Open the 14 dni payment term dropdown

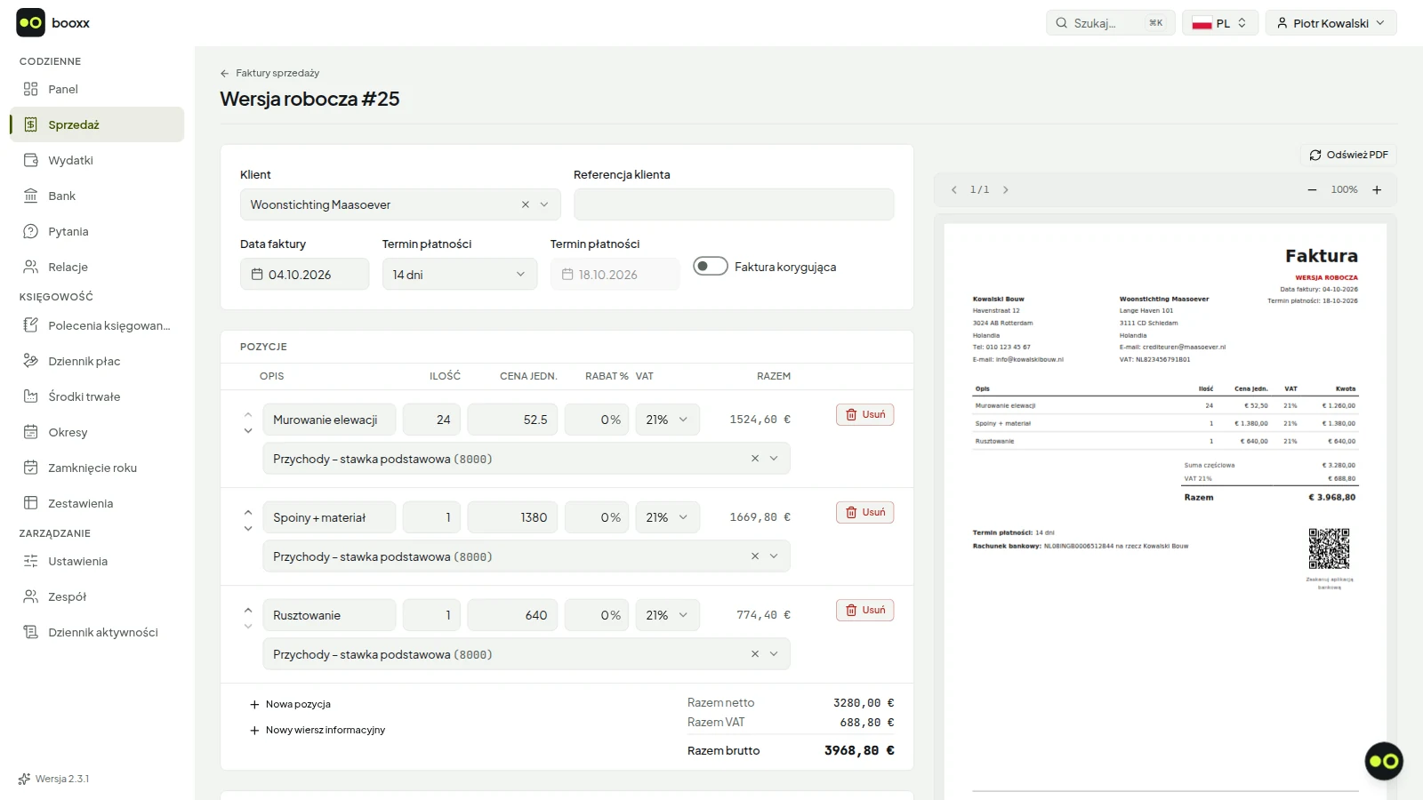pyautogui.click(x=460, y=274)
